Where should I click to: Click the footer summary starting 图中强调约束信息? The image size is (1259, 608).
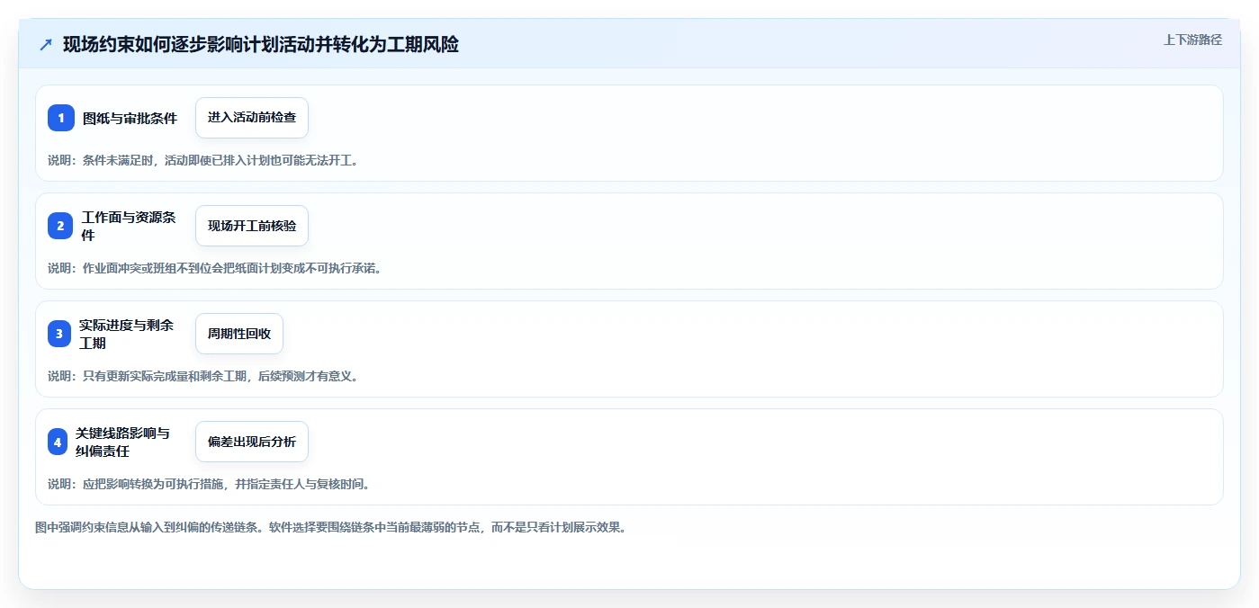[x=330, y=527]
